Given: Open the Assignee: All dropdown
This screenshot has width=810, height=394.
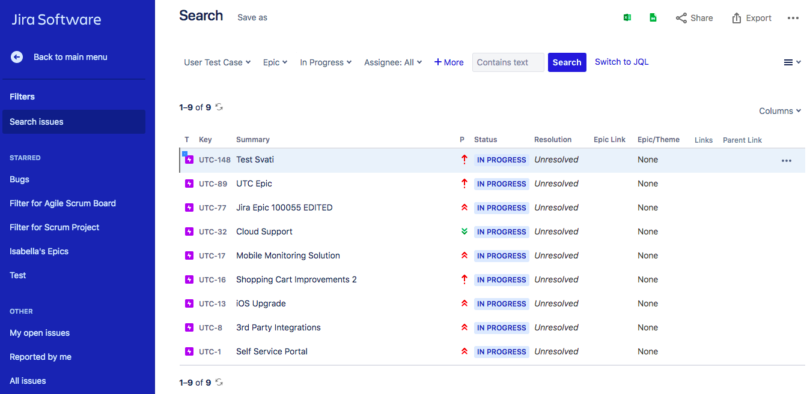Looking at the screenshot, I should click(x=393, y=62).
